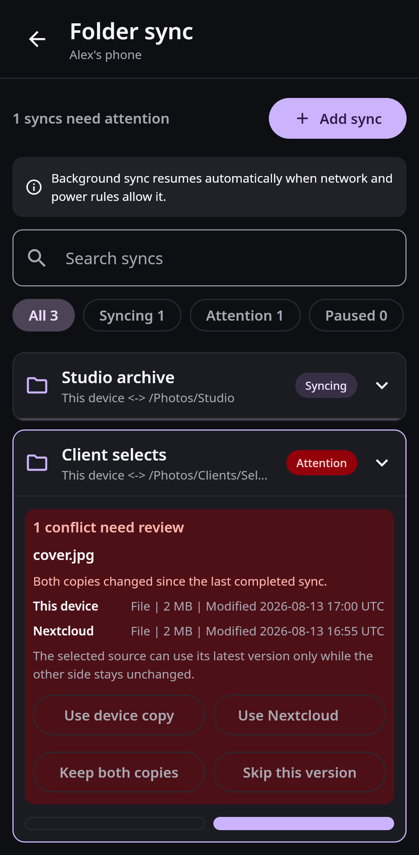Click 'Modified 2026-08-13 16:55 UTC' detail
419x855 pixels.
295,631
